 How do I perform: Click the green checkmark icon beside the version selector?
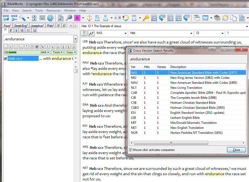84,33
